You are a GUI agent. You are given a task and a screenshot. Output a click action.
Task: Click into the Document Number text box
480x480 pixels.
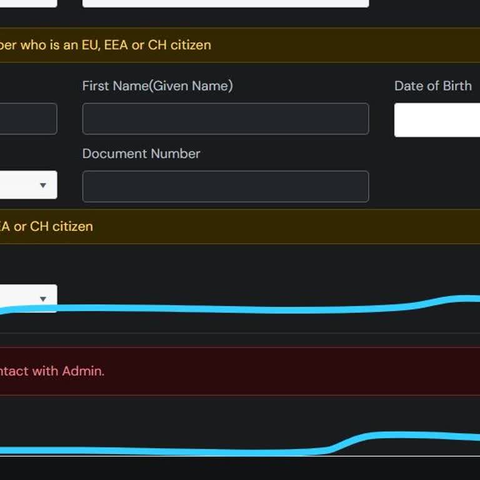tap(225, 186)
